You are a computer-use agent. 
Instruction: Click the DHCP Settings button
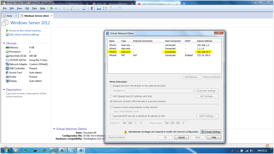(208, 116)
